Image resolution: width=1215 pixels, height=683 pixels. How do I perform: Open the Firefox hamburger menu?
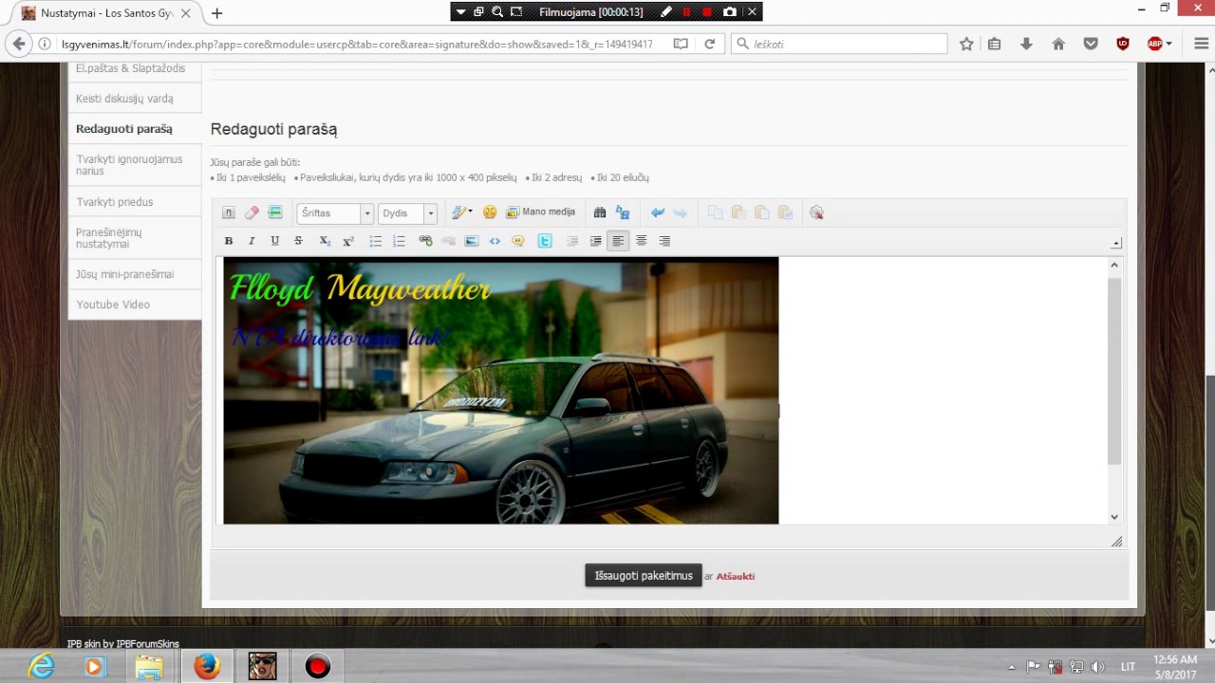click(x=1201, y=44)
